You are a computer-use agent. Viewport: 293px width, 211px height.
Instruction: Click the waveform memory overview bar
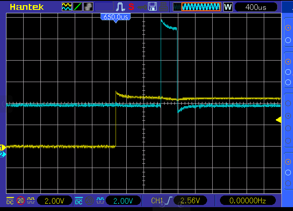pos(197,7)
